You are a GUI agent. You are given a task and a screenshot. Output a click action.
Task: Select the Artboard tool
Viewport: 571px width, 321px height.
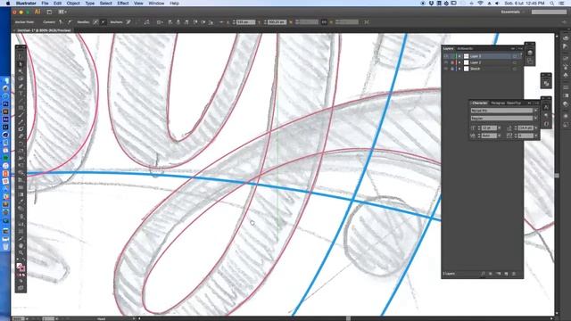coord(21,231)
